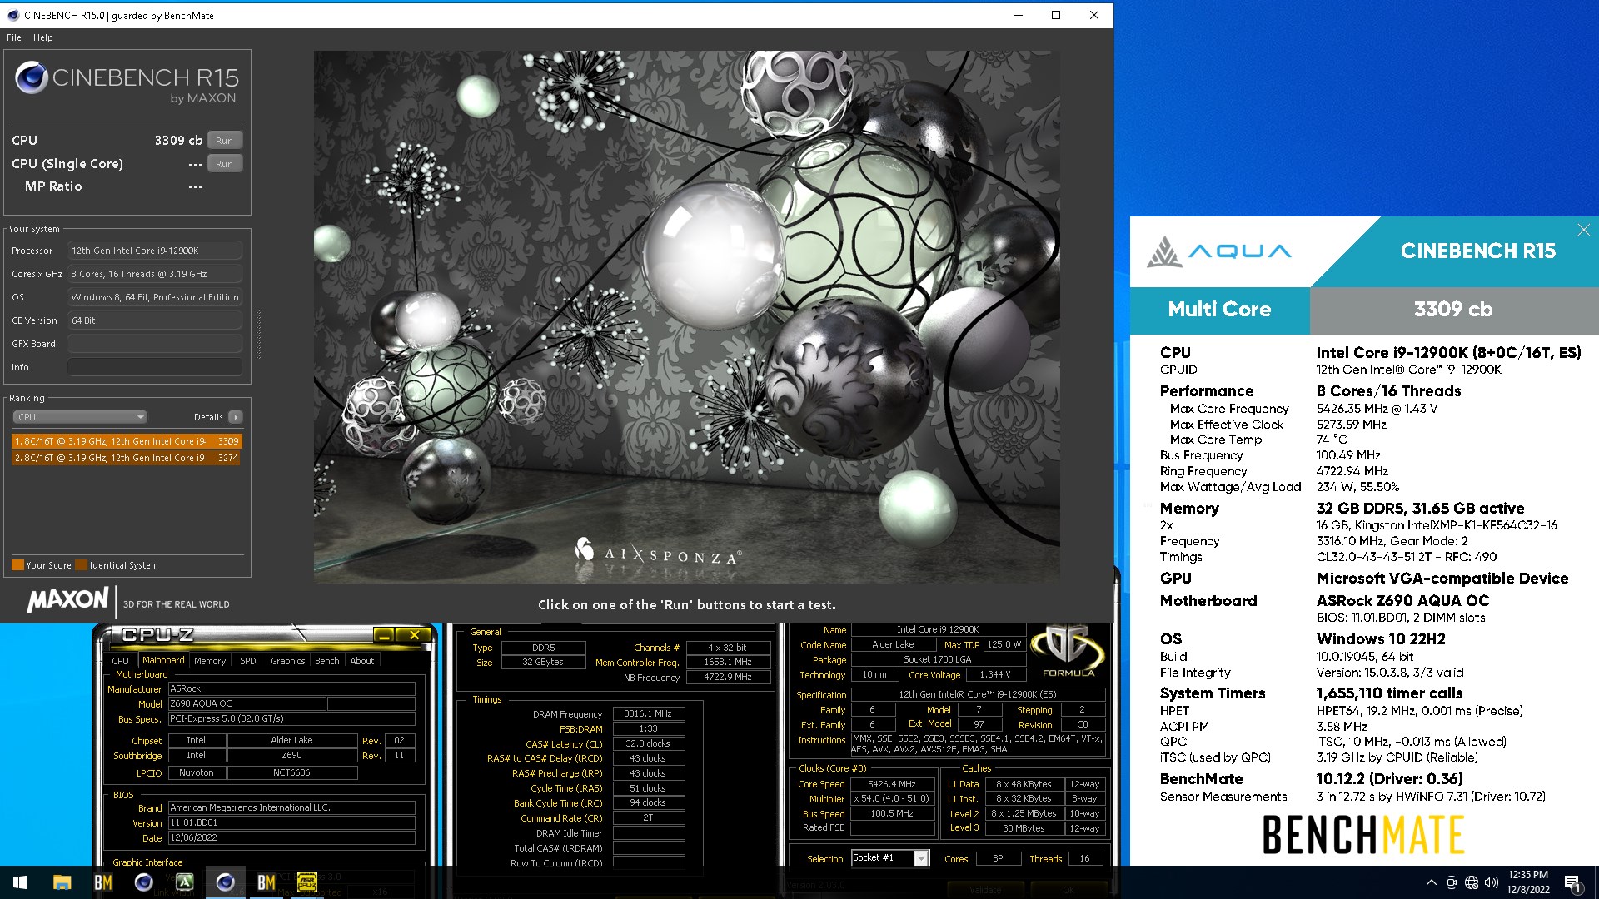Click the system panel vertical grip handle
Image resolution: width=1599 pixels, height=899 pixels.
[x=258, y=334]
